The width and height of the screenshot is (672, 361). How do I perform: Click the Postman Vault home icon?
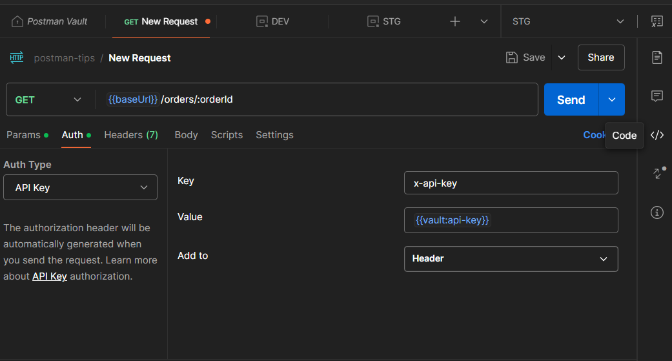(x=17, y=21)
